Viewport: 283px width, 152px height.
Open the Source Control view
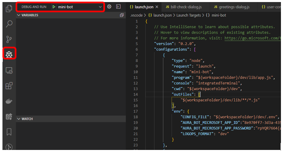click(9, 39)
